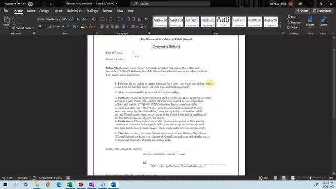Click the Paste icon
This screenshot has width=336, height=189.
6,19
